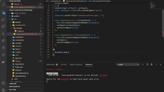Split the terminal panel

tap(147, 64)
